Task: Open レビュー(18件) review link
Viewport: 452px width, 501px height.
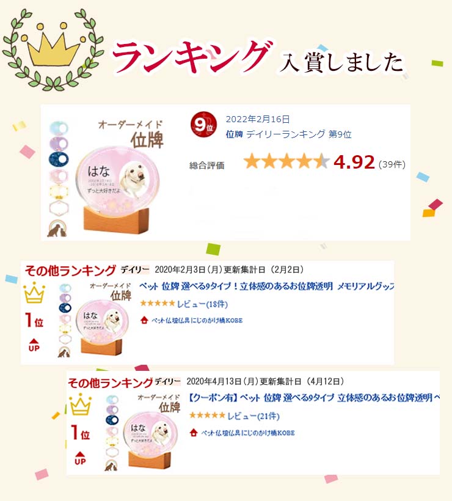Action: (203, 304)
